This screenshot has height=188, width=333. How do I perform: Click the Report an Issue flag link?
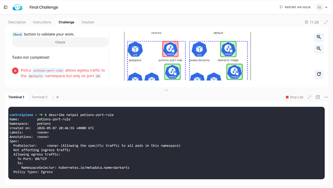pos(295,7)
